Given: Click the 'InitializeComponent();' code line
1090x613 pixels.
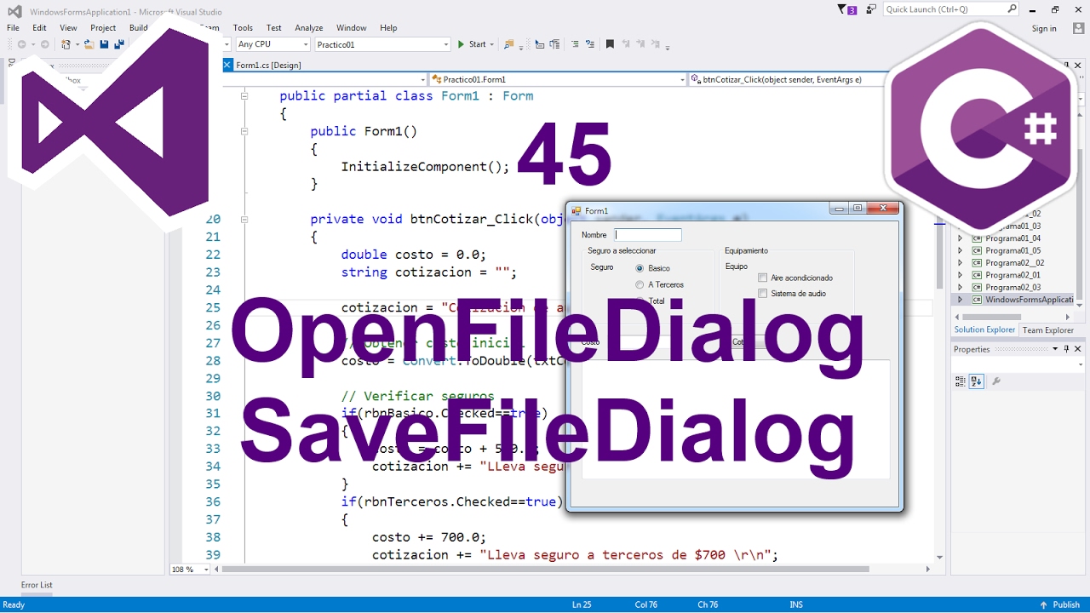Looking at the screenshot, I should tap(425, 167).
